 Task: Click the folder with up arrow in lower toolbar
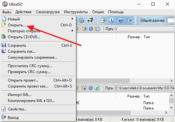tap(84, 88)
